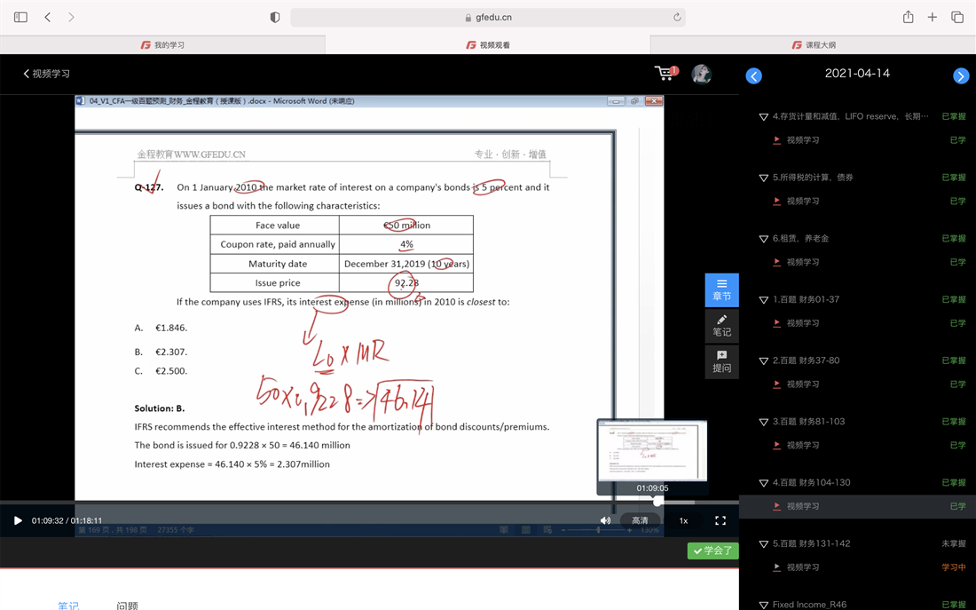The image size is (976, 610).
Task: Click the video progress handle
Action: [x=658, y=502]
